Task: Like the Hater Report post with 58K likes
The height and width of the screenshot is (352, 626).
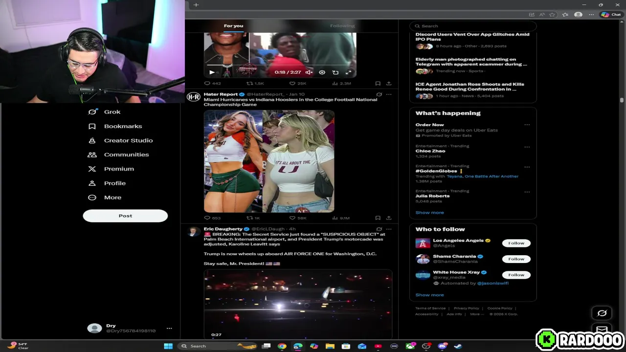Action: (x=298, y=218)
